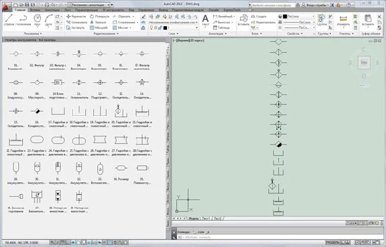The image size is (386, 247).
Task: Click the Table (Таблица) tool
Action: pyautogui.click(x=221, y=28)
